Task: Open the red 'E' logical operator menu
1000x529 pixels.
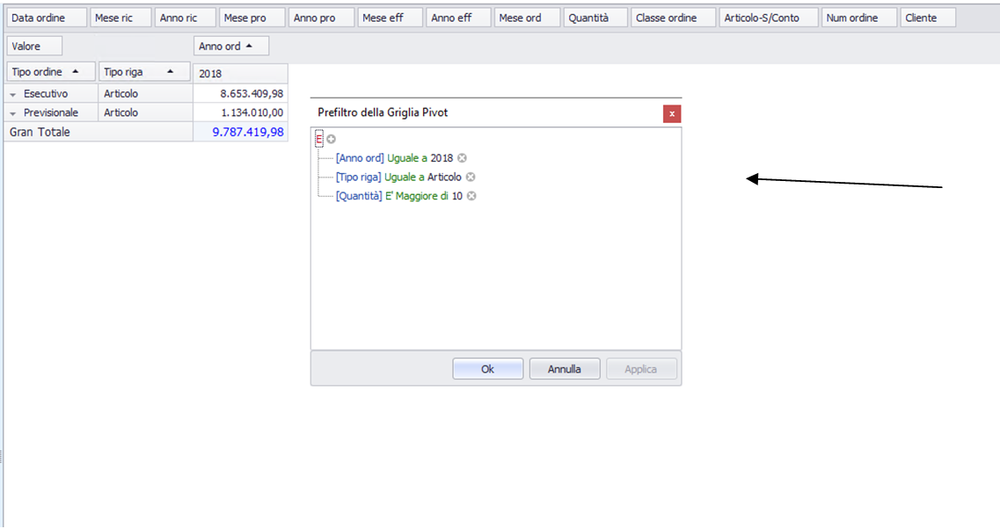Action: click(x=319, y=139)
